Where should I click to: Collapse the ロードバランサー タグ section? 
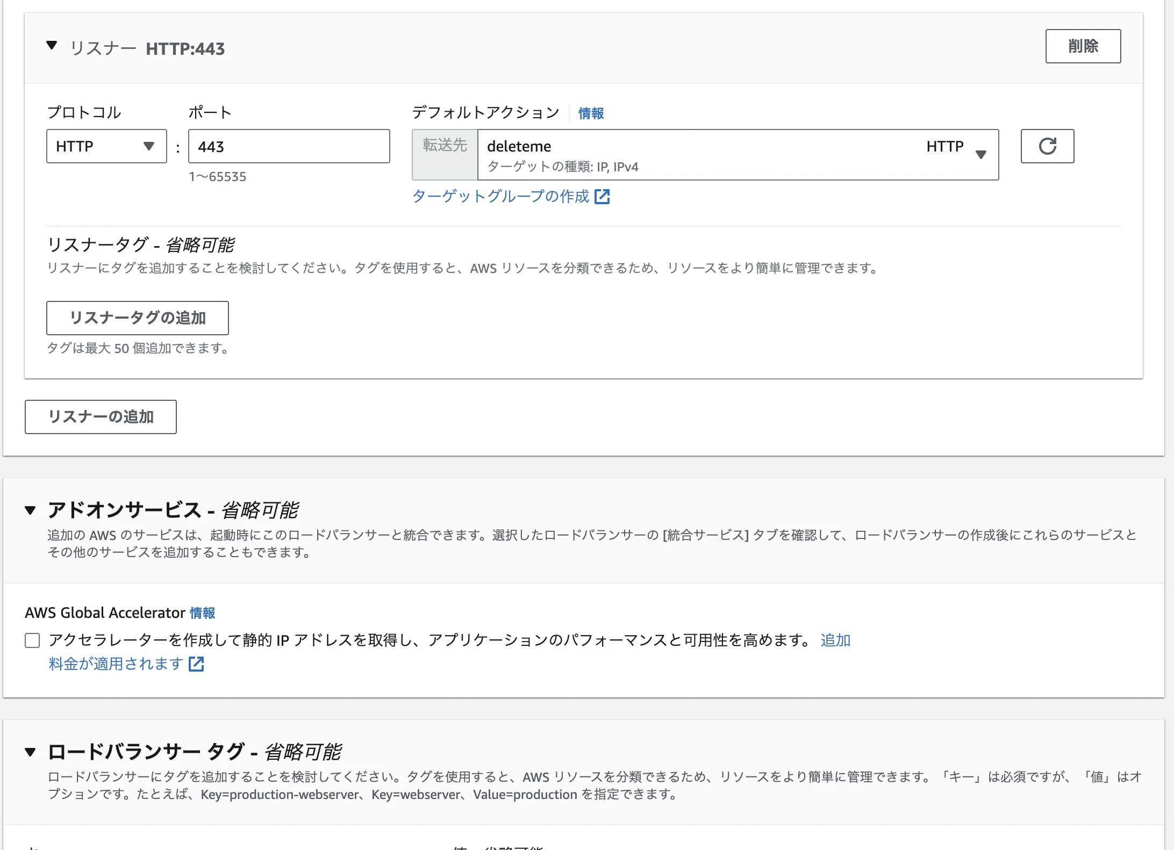[x=31, y=752]
